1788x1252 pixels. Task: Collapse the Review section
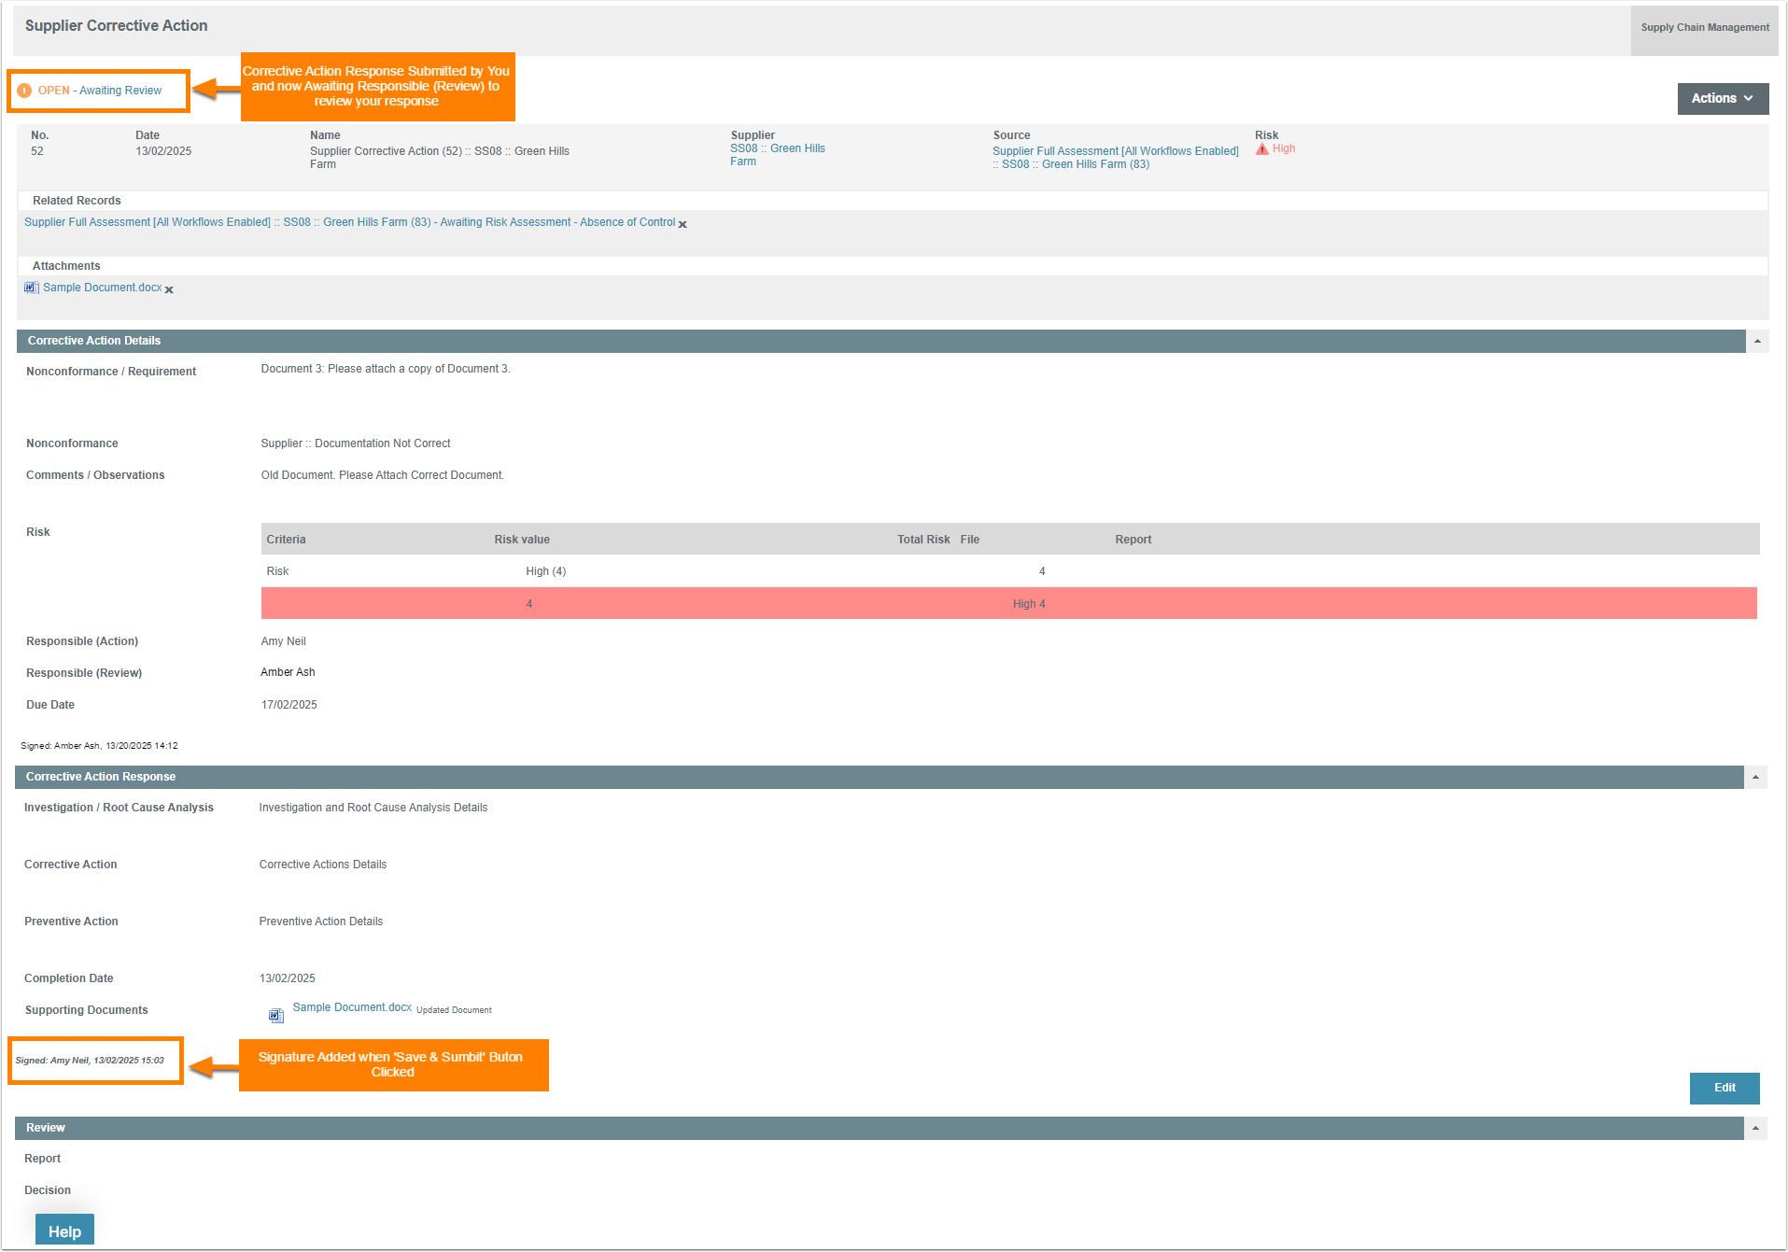pyautogui.click(x=1755, y=1129)
